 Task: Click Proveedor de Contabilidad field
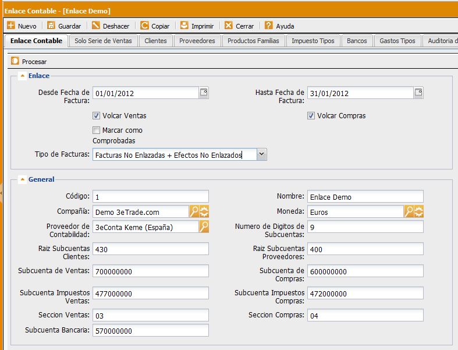point(145,227)
